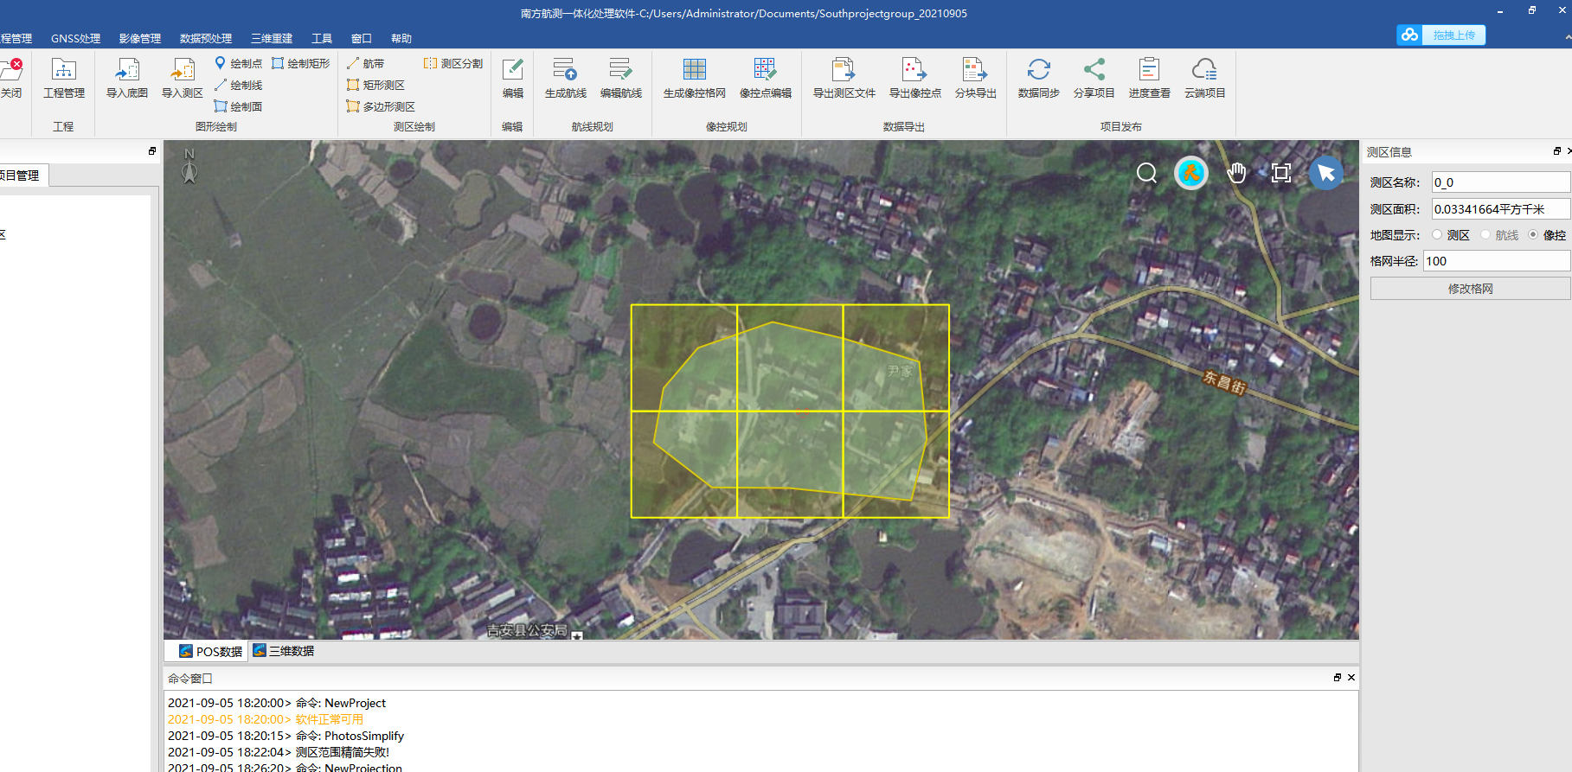The image size is (1572, 772).
Task: Click the 生成像控格网 grid icon
Action: pos(694,71)
